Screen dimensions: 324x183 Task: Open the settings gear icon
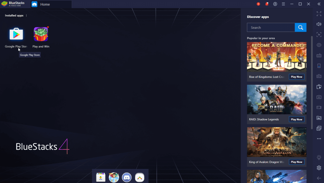[x=319, y=168]
